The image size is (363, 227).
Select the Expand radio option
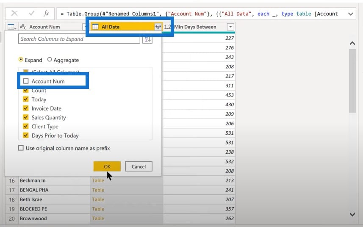(x=21, y=60)
